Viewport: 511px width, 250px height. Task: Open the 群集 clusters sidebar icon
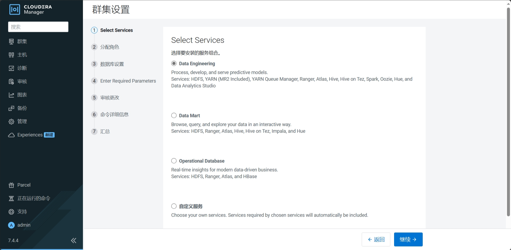(11, 41)
